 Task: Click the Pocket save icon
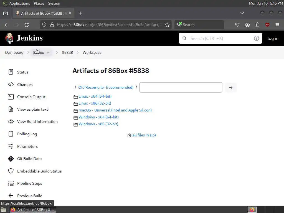pyautogui.click(x=237, y=25)
